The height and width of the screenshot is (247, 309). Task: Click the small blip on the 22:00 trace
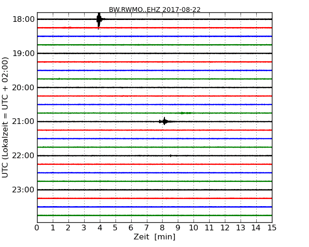pyautogui.click(x=171, y=156)
